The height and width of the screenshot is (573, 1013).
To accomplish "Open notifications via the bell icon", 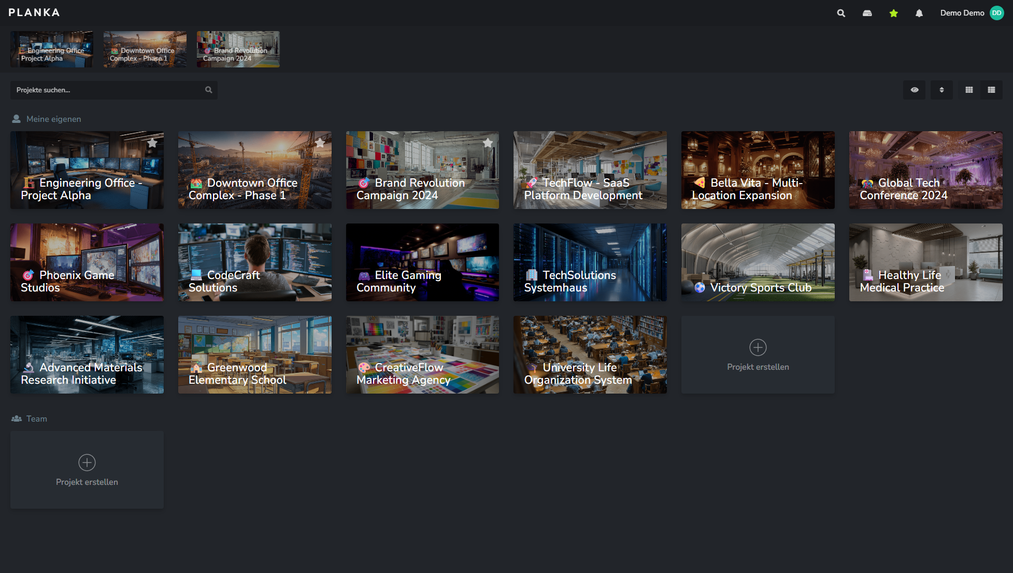I will point(919,13).
